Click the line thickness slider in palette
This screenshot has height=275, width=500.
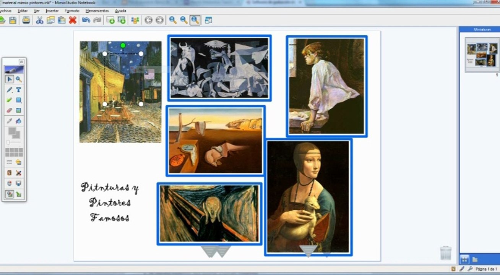coord(14,142)
